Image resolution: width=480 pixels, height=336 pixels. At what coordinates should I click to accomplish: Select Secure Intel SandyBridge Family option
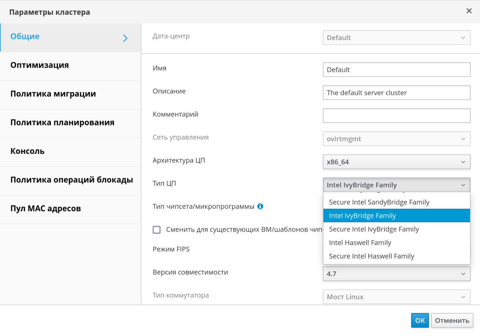(379, 202)
